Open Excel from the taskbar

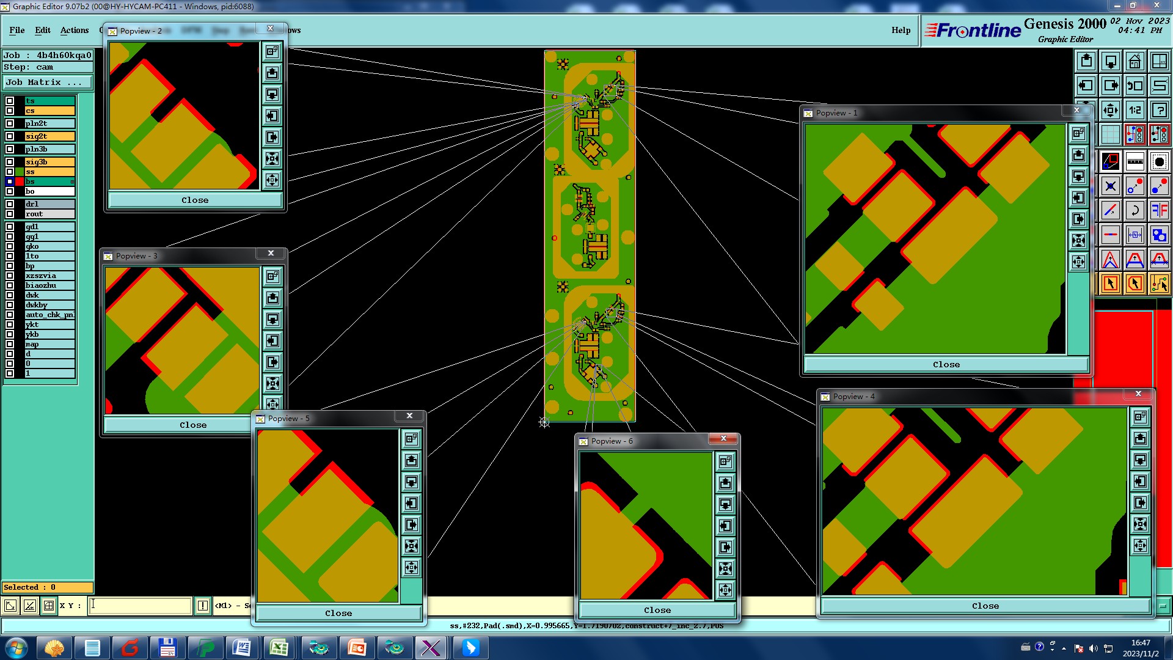(x=279, y=648)
